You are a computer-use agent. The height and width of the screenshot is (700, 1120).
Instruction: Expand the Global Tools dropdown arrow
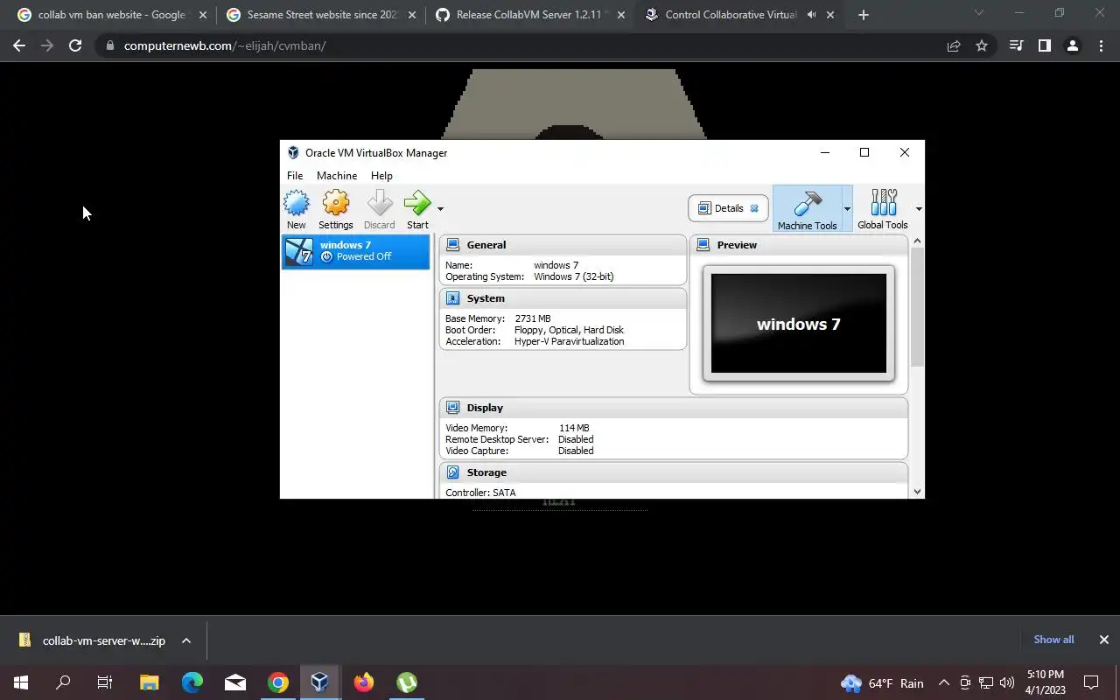(918, 209)
